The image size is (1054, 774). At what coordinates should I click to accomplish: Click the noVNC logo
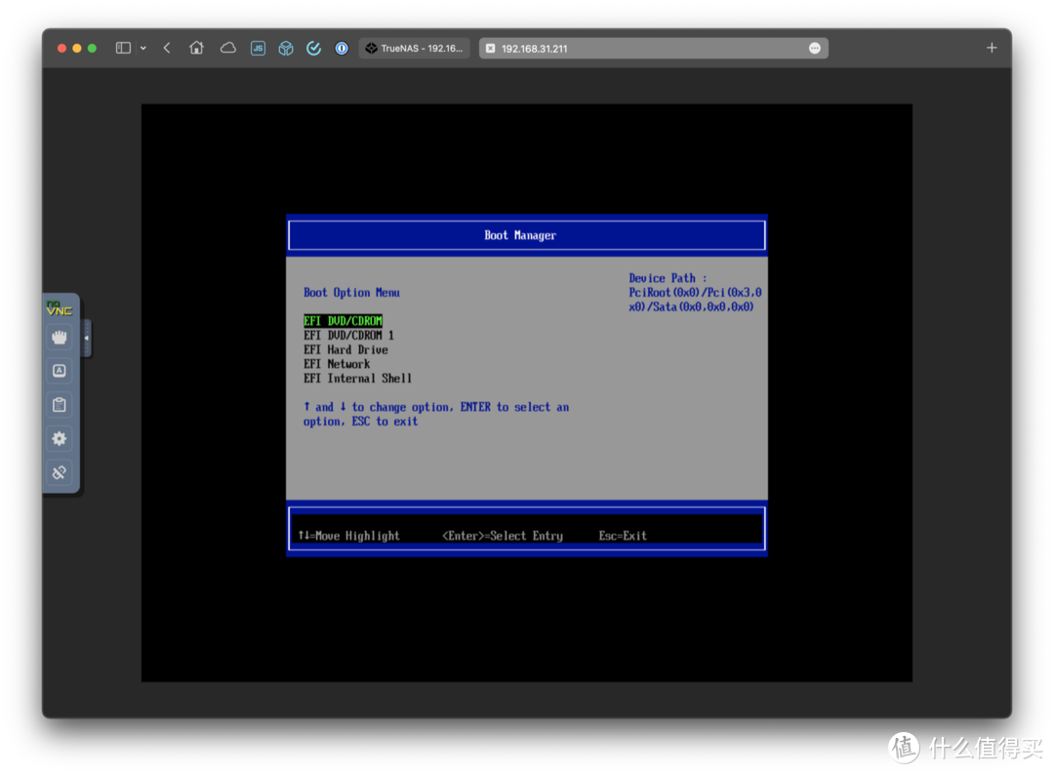(x=60, y=309)
